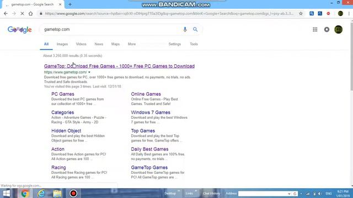Click the browser address bar URL
Screen dimensions: 353x198
[169, 14]
